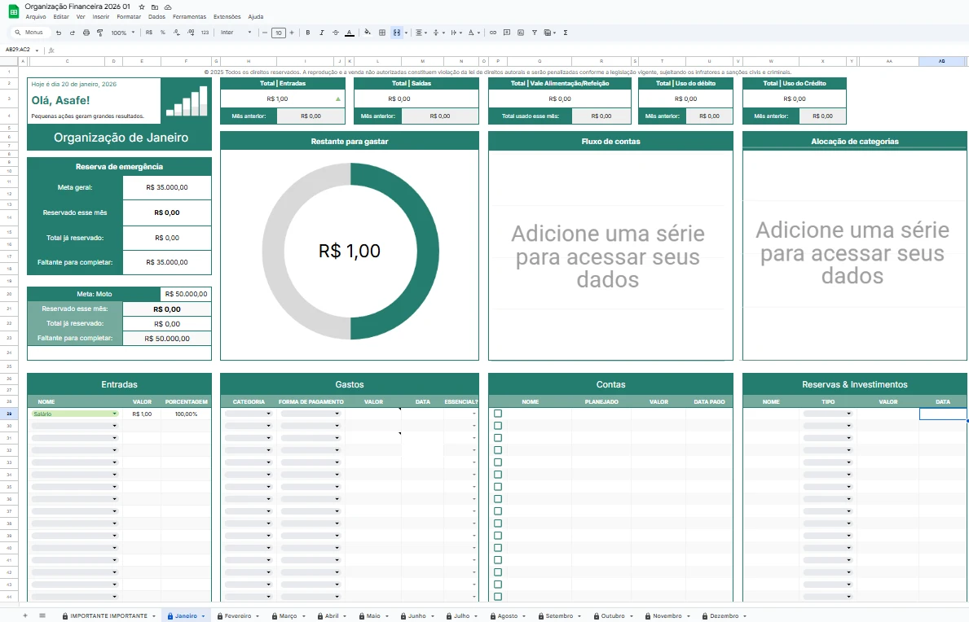Viewport: 969px width, 622px height.
Task: Toggle italic text formatting
Action: coord(322,33)
